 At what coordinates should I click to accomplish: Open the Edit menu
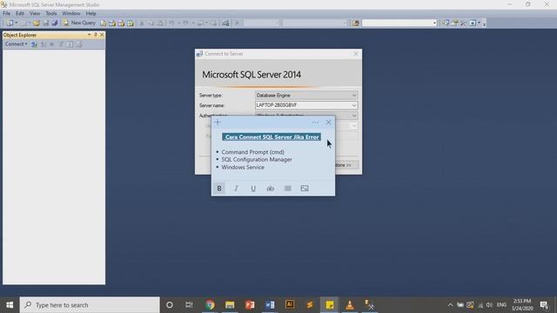click(x=20, y=14)
